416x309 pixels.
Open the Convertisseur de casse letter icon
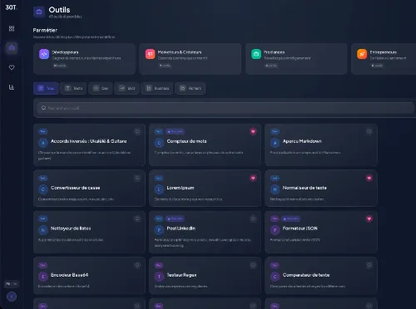click(x=43, y=189)
